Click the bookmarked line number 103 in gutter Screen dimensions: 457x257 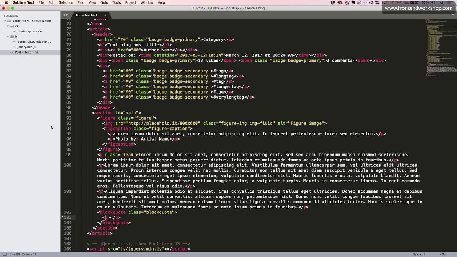pos(67,217)
